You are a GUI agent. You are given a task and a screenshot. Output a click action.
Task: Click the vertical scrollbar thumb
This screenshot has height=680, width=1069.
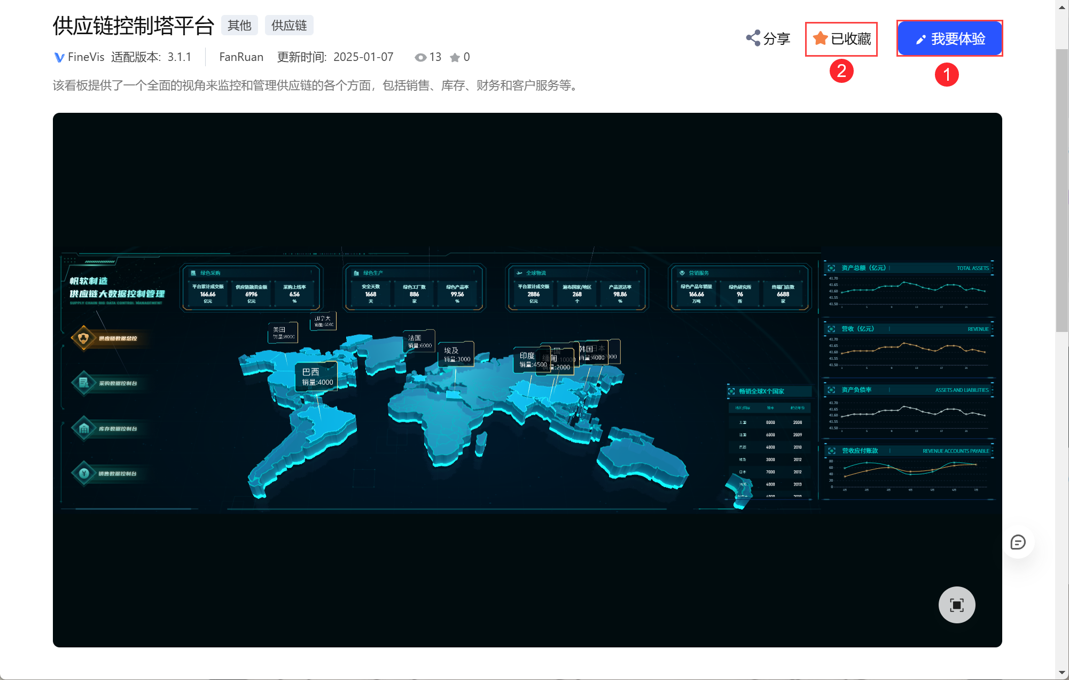point(1062,190)
